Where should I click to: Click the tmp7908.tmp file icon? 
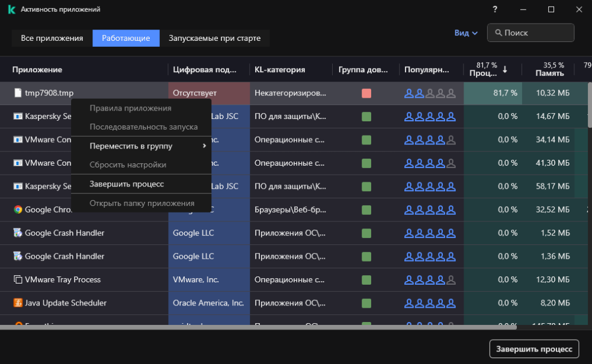pos(18,93)
